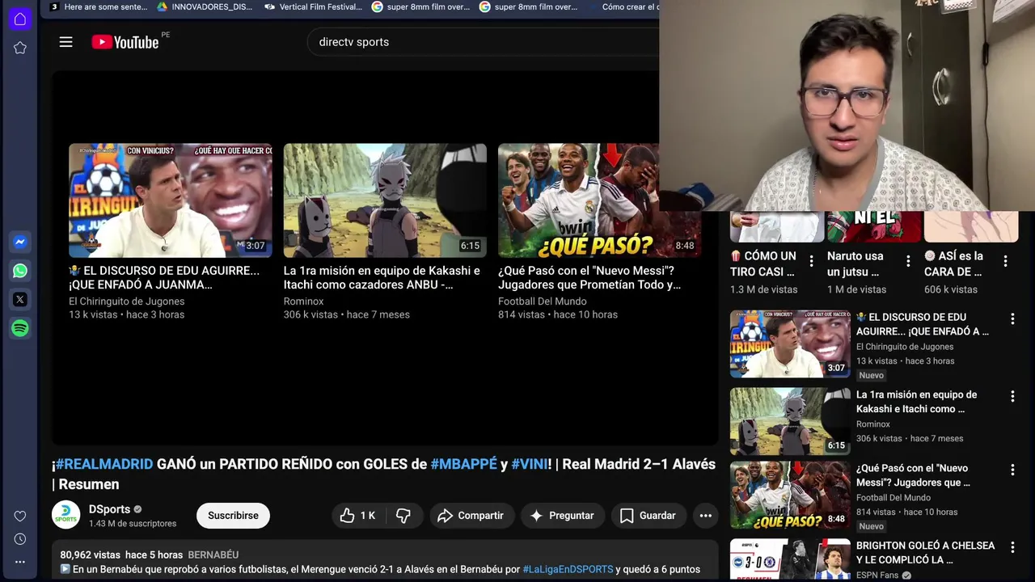
Task: Open the sidebar history clock icon
Action: pos(20,539)
